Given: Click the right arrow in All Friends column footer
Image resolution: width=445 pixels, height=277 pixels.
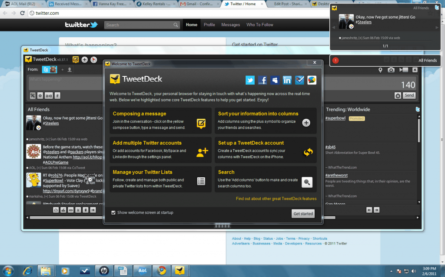Looking at the screenshot, I should [x=93, y=210].
